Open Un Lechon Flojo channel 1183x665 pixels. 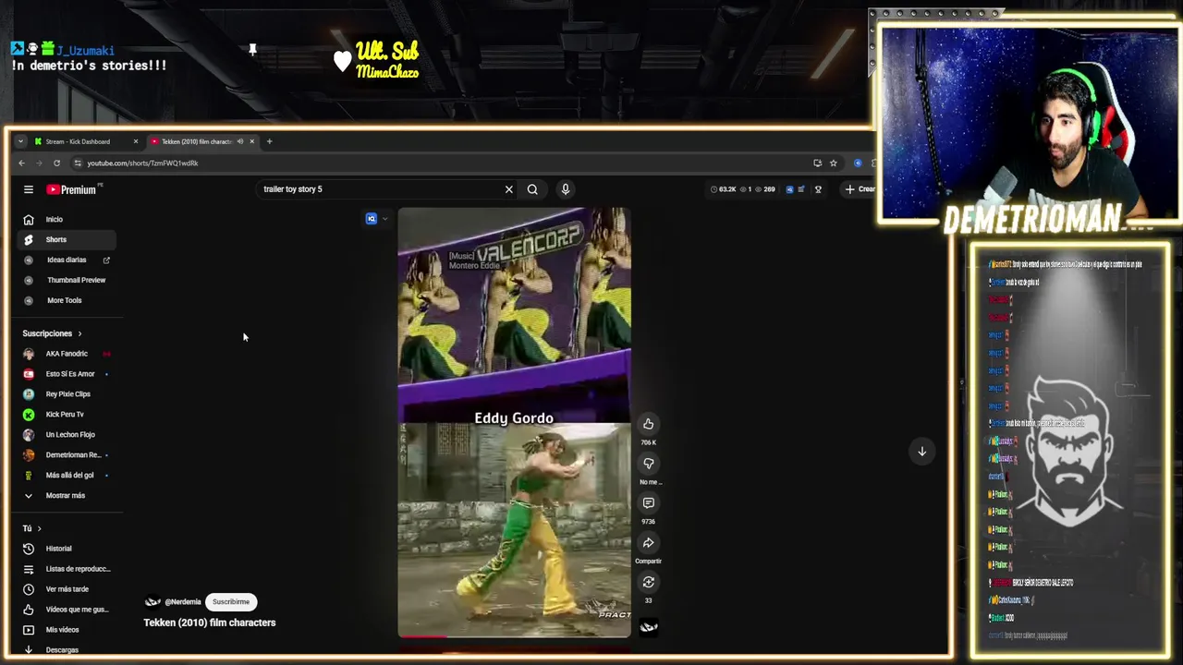[66, 435]
